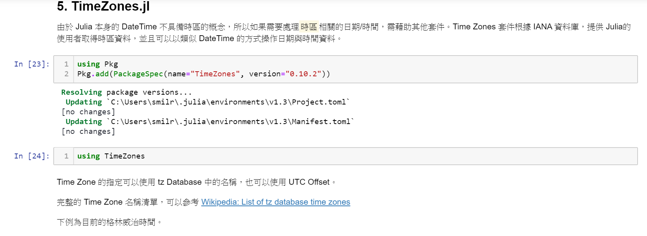Click the "TimeZones" string in Pkg.add call
This screenshot has width=647, height=236.
point(215,74)
